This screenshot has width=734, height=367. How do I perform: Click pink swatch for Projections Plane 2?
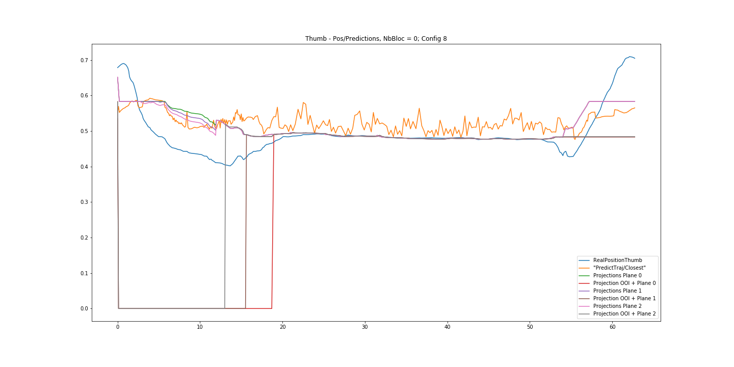(585, 306)
